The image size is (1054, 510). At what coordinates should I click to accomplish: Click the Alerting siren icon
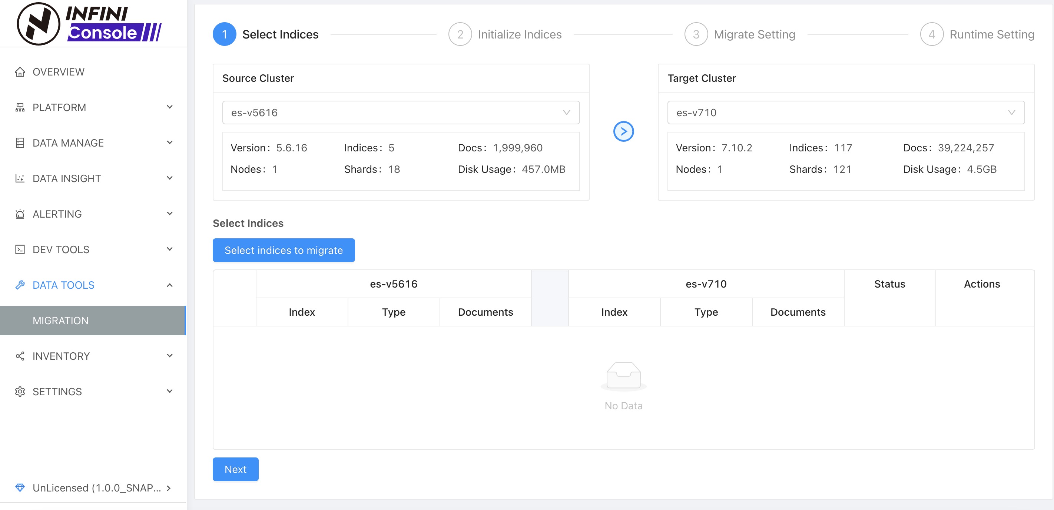coord(20,214)
